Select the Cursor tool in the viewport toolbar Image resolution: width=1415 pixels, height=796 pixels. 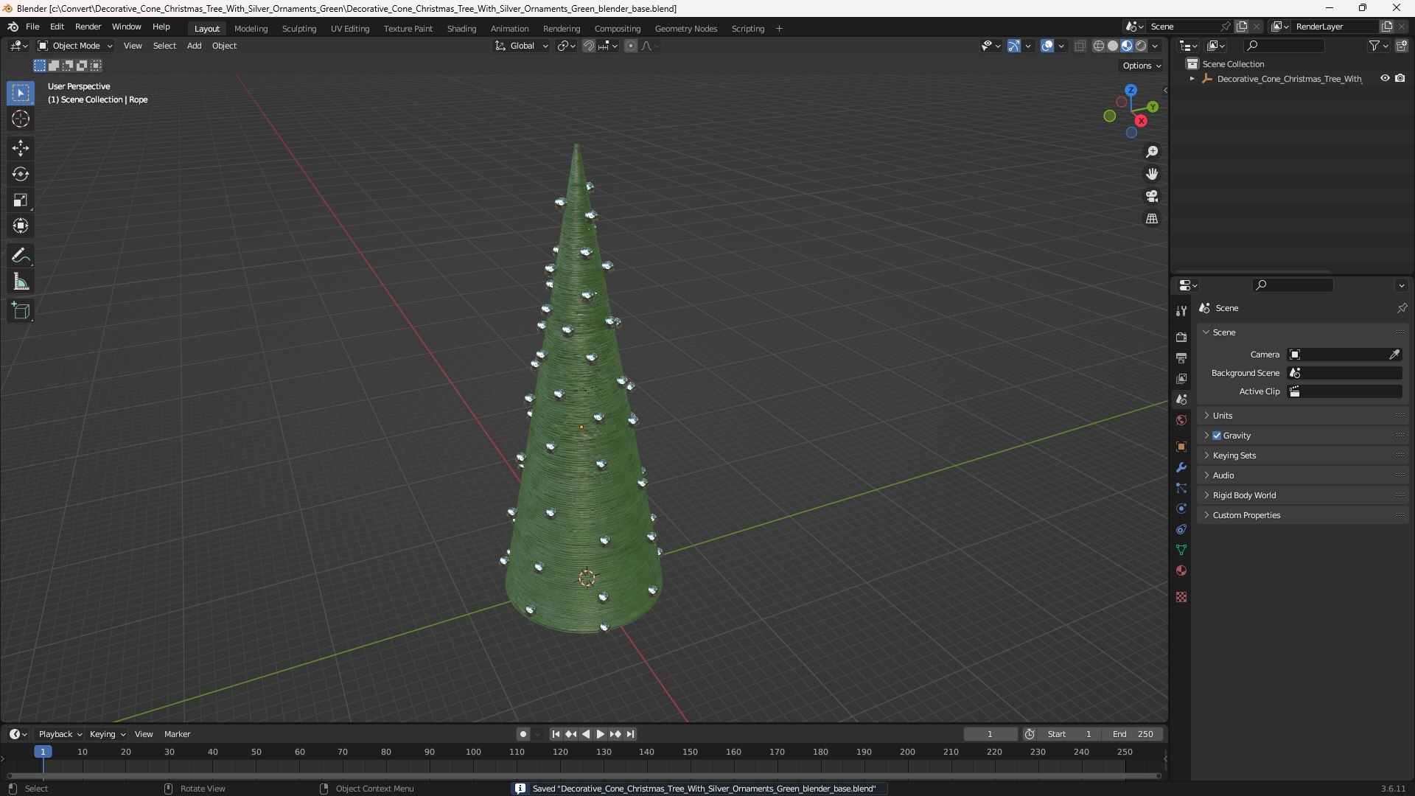[21, 119]
